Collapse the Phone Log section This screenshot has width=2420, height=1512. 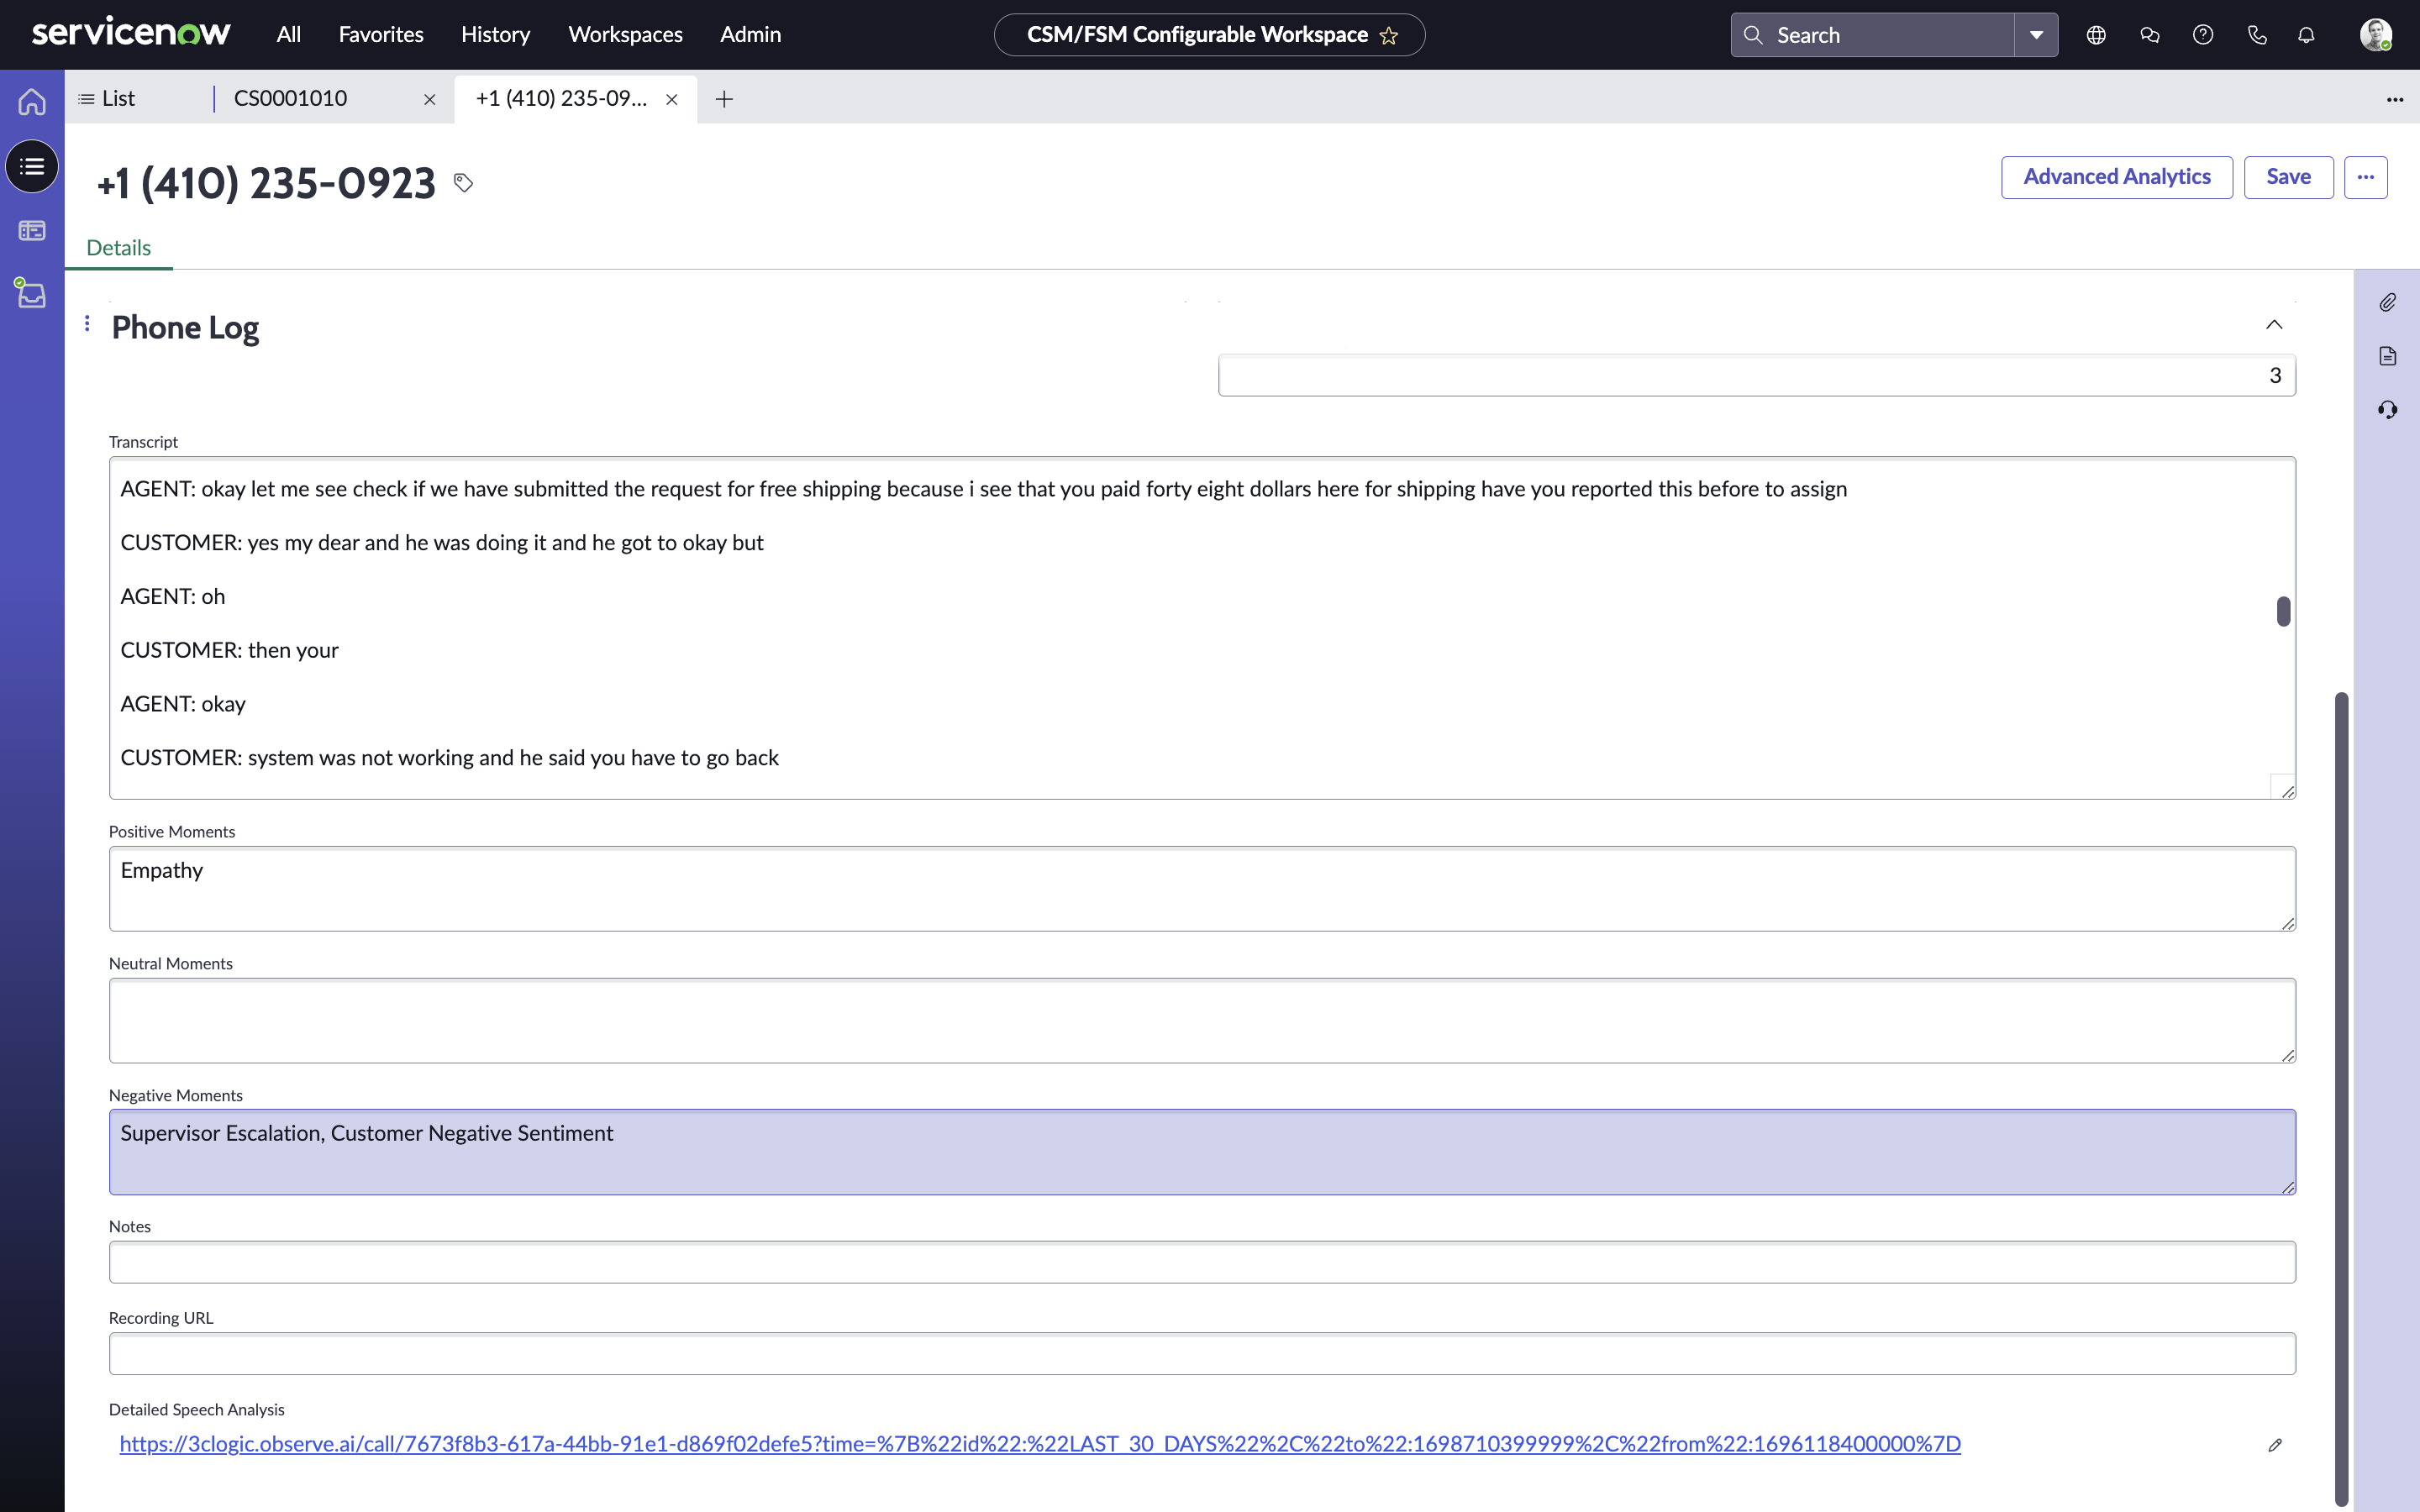(2274, 326)
